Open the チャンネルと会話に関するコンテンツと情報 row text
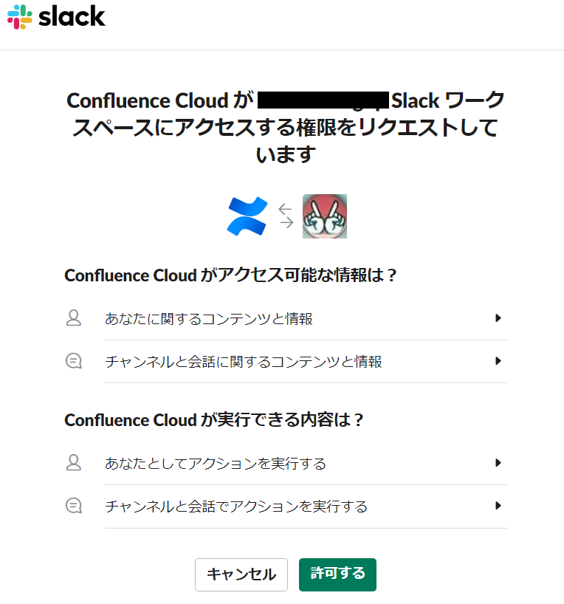Image resolution: width=564 pixels, height=604 pixels. (x=243, y=362)
